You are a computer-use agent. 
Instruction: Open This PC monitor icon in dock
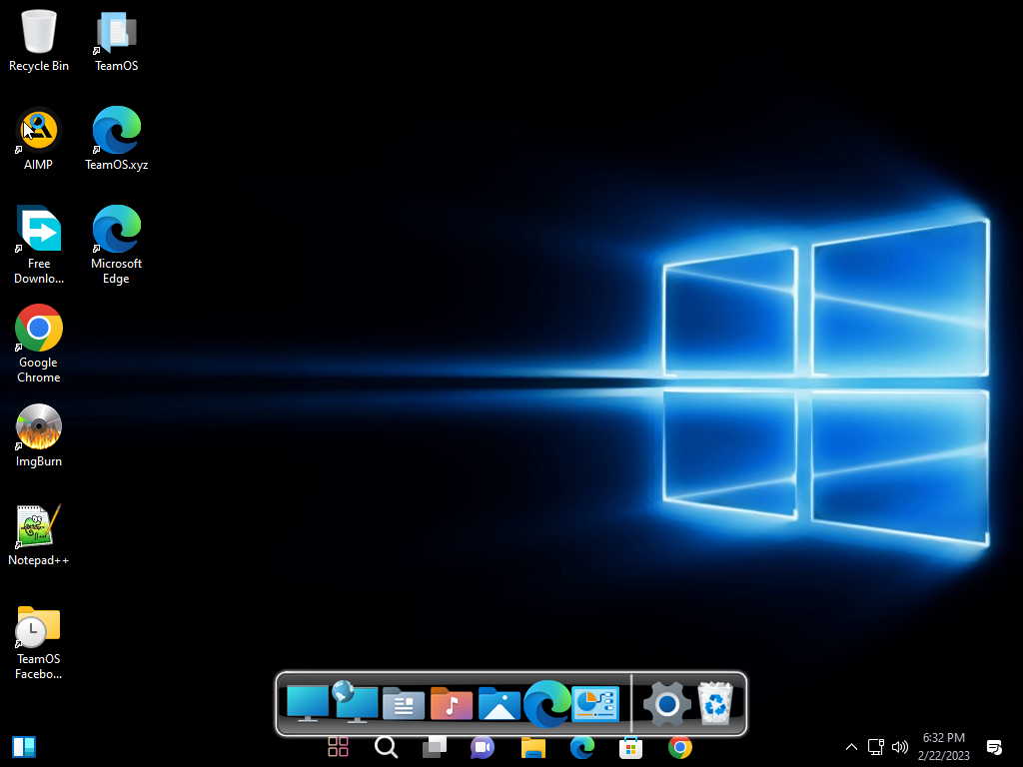point(308,704)
